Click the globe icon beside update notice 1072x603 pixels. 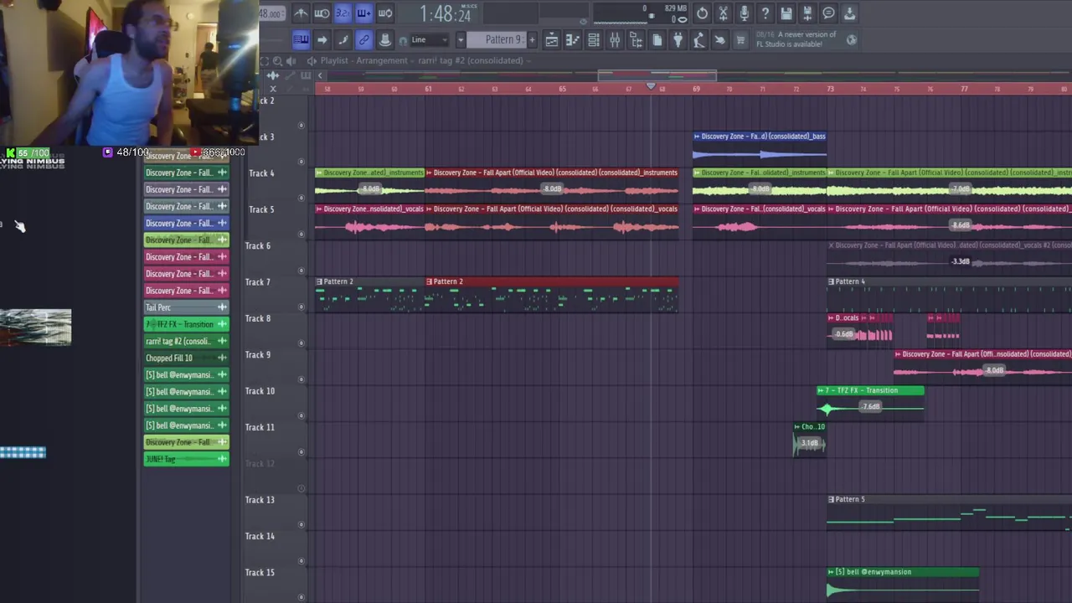tap(852, 39)
